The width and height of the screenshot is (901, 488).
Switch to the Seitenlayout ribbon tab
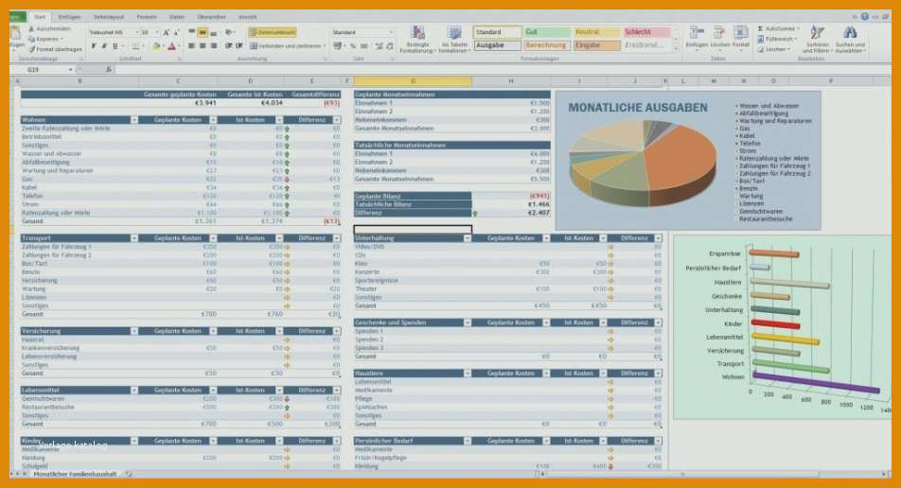point(109,17)
